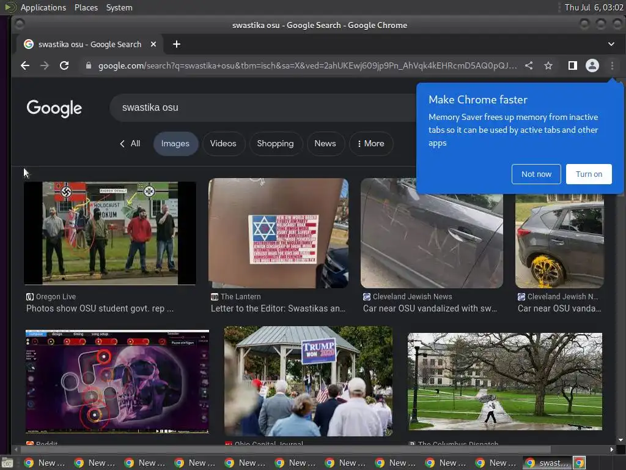Switch to the Shopping tab

[276, 143]
